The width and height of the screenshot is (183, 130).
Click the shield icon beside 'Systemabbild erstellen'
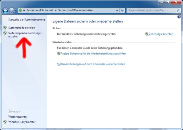pyautogui.click(x=5, y=28)
